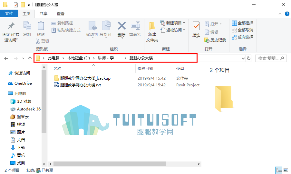Select Copy path (复制路径)
The image size is (291, 174).
click(62, 23)
